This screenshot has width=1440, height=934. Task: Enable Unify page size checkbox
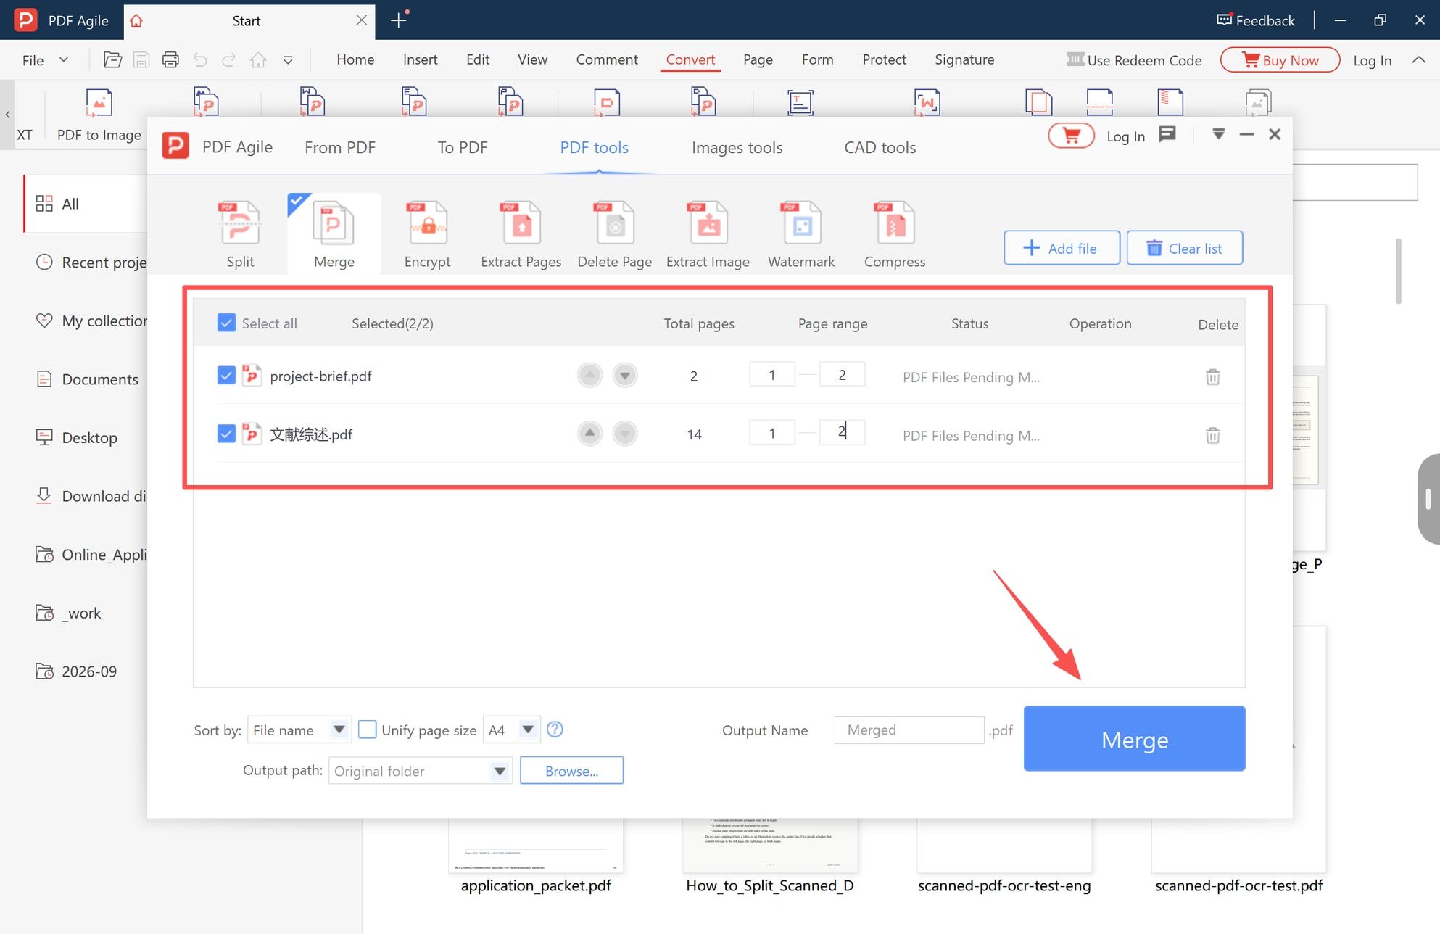[x=368, y=730]
